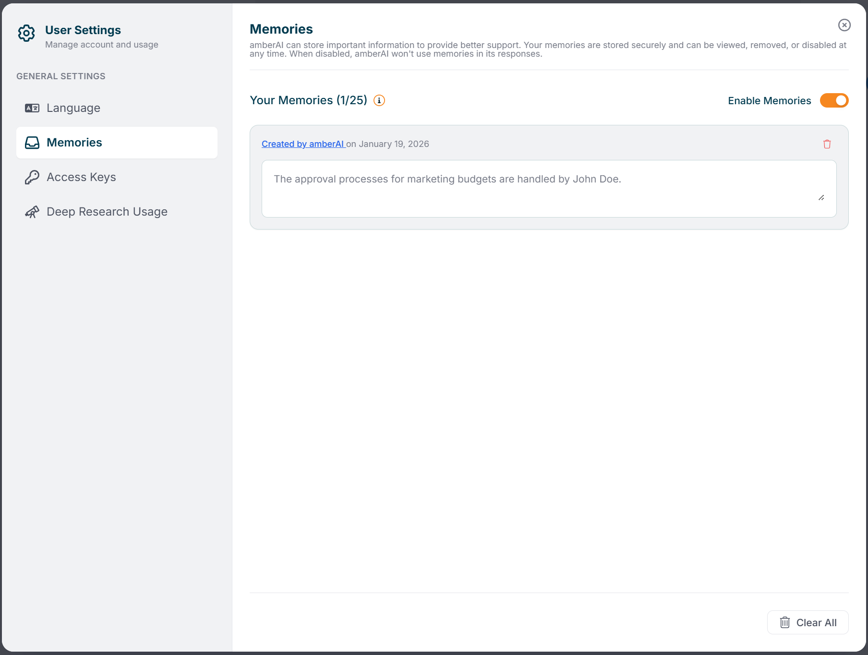Screen dimensions: 868x655
Task: Click the Memories inbox icon in sidebar
Action: tap(32, 143)
